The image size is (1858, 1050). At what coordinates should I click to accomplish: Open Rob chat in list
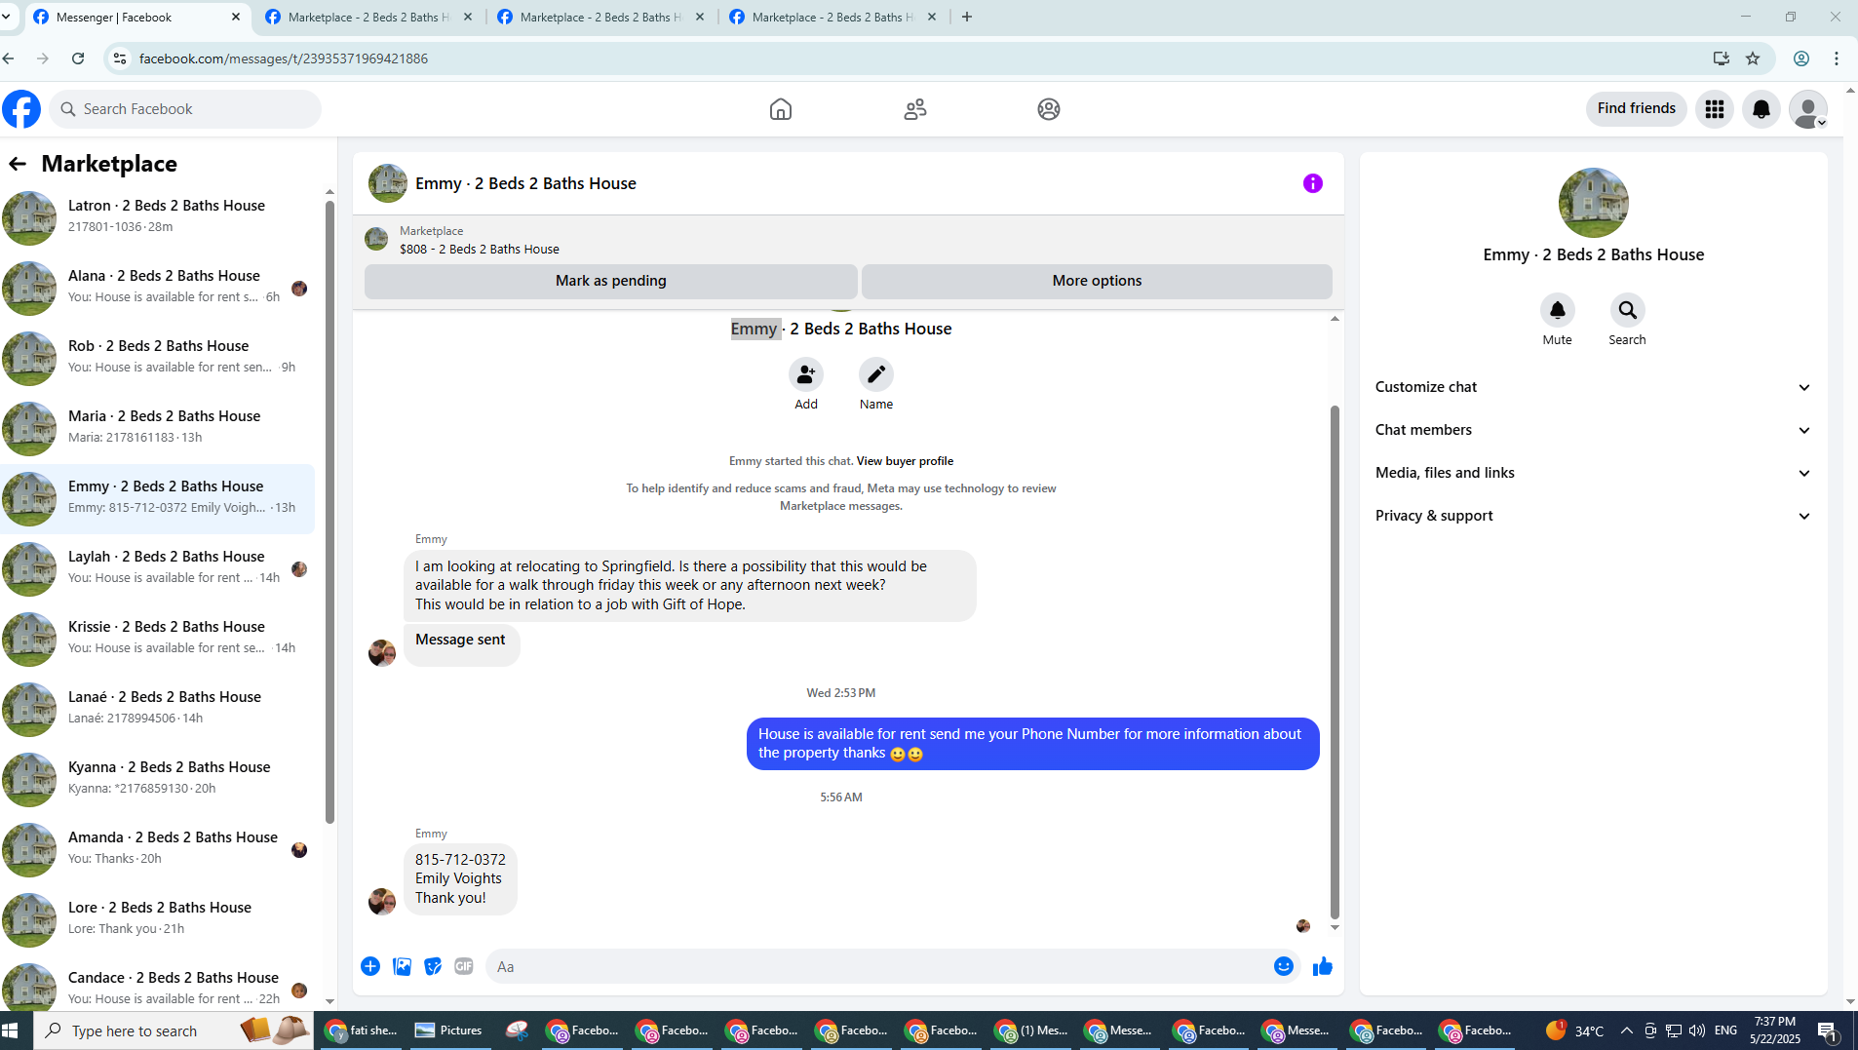coord(158,357)
